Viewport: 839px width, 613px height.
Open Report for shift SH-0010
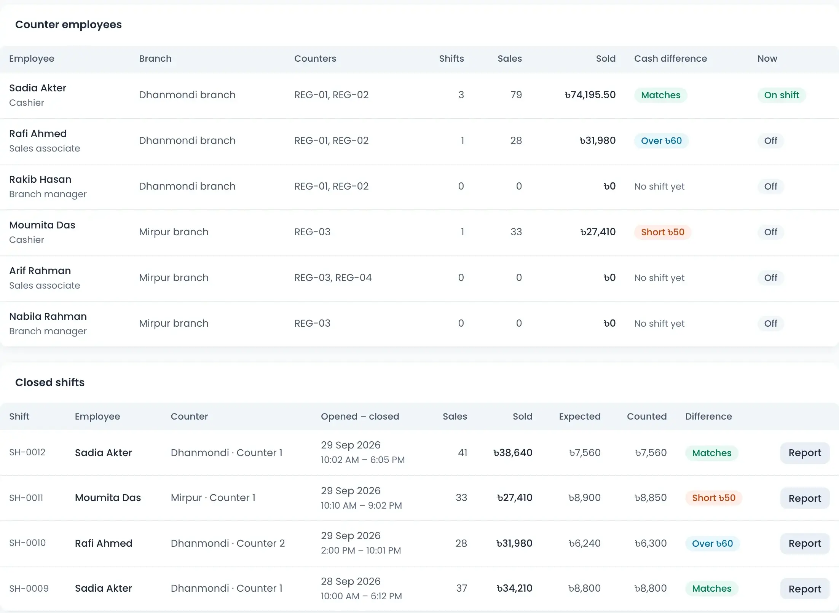pos(805,543)
